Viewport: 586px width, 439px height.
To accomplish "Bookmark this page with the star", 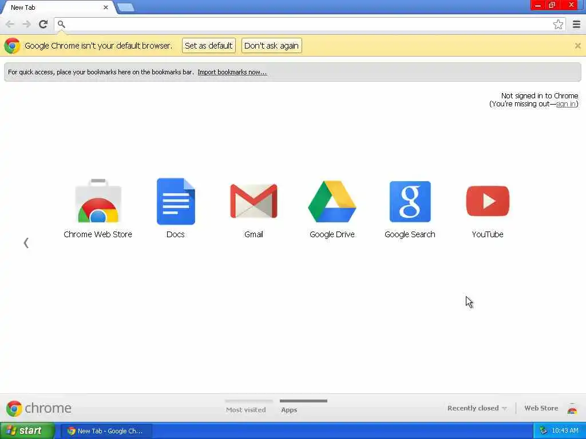I will point(558,24).
